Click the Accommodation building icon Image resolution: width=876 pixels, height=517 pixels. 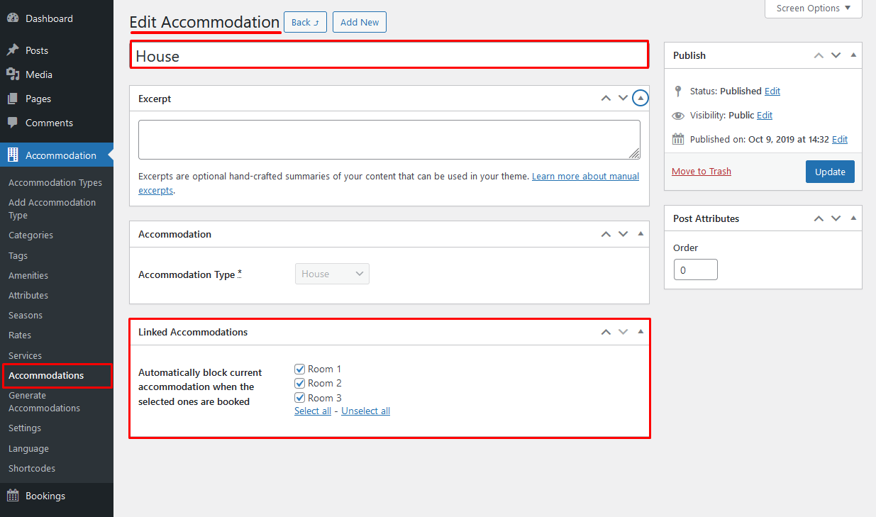[13, 155]
